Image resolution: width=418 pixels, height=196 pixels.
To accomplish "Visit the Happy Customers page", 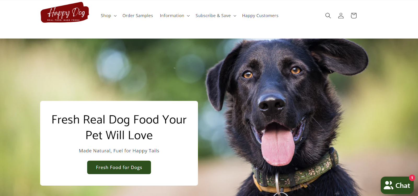I will point(260,16).
